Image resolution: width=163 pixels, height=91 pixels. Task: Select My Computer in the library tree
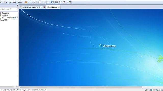(4, 13)
